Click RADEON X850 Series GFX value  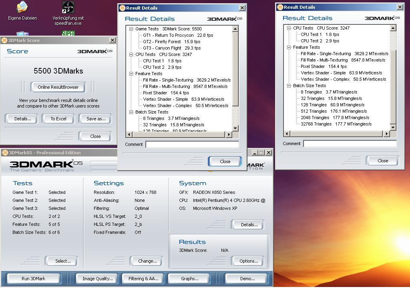tap(214, 192)
